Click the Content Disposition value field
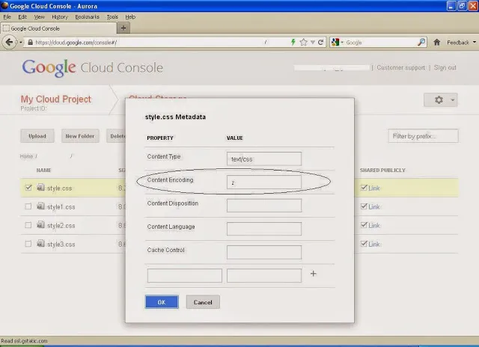This screenshot has width=479, height=347. (x=264, y=206)
